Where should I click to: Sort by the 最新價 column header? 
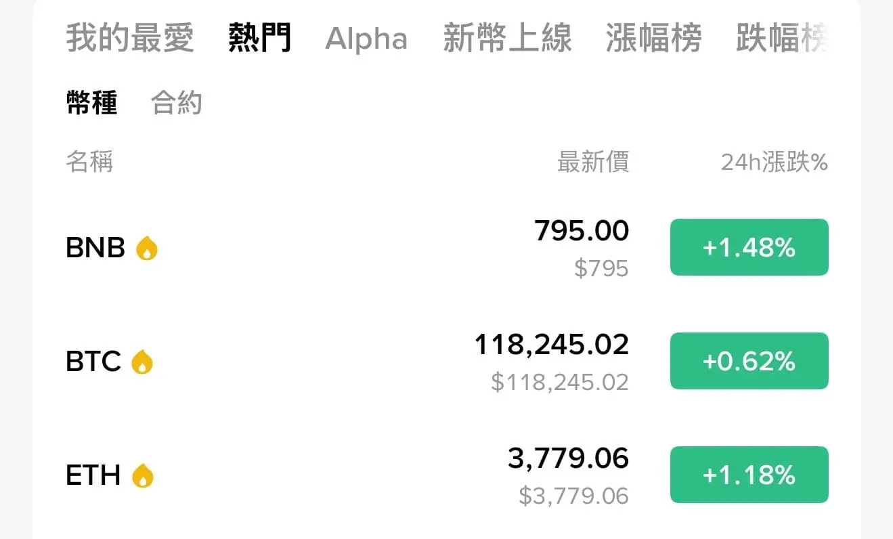point(593,163)
